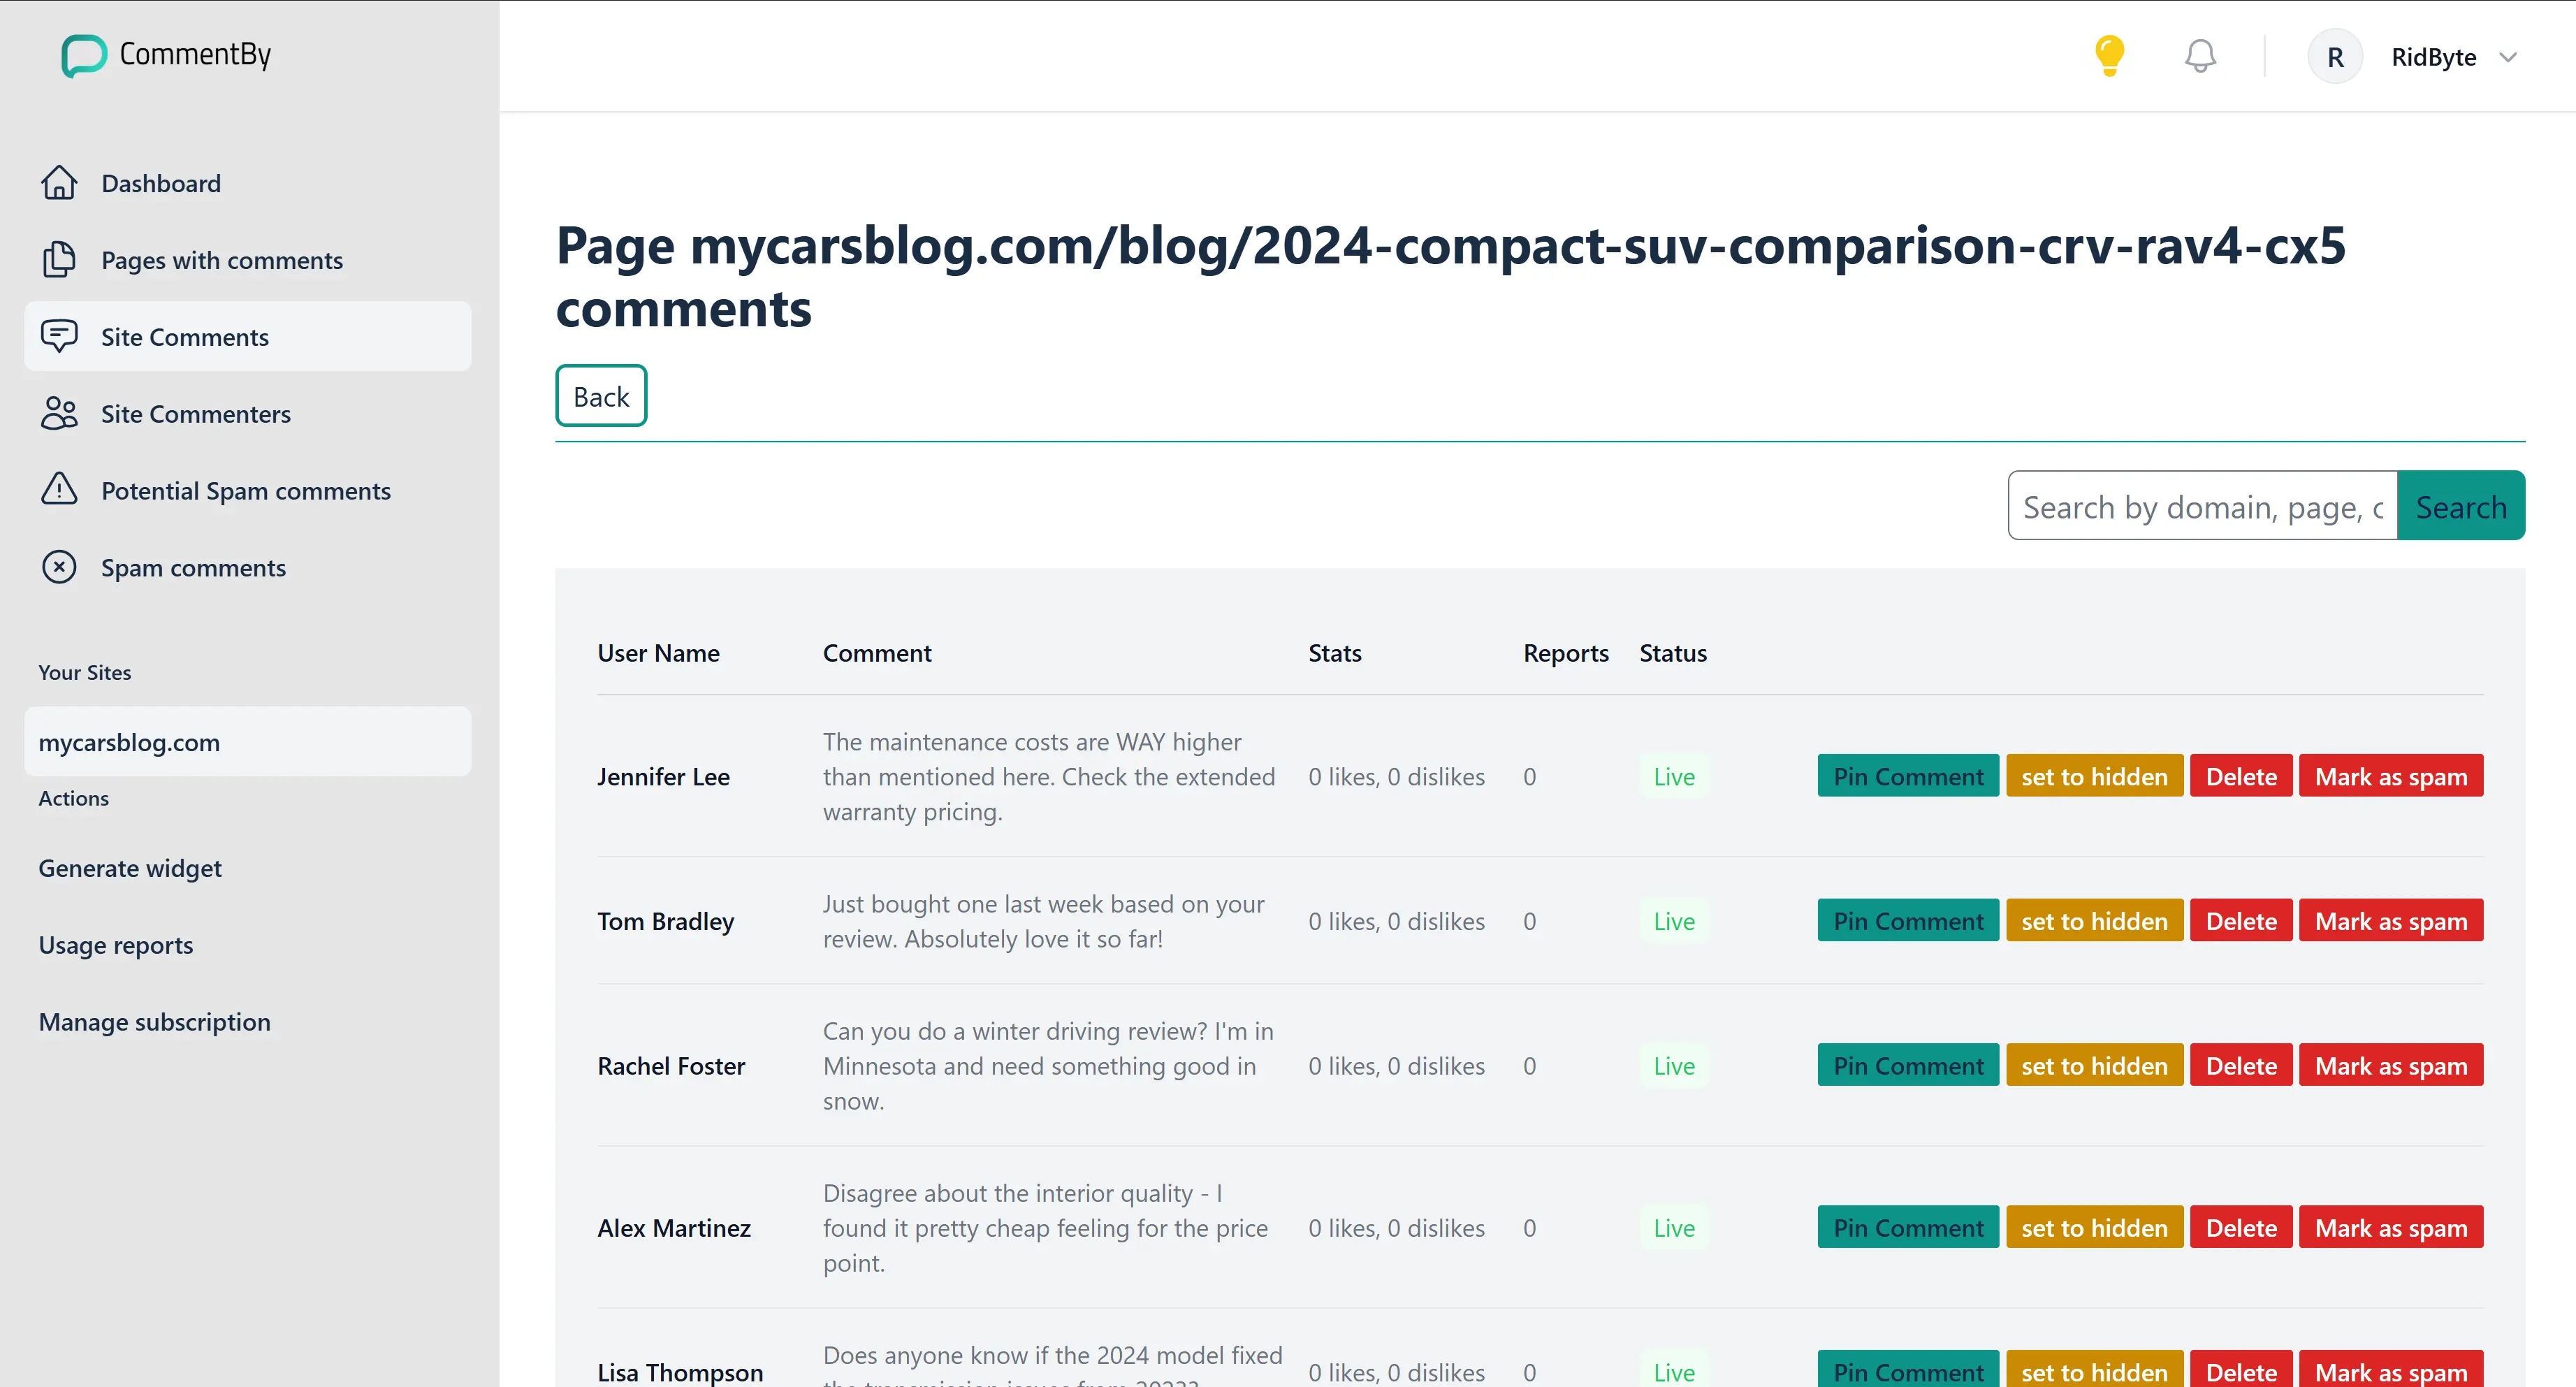Click the Site Commenters people icon
Image resolution: width=2576 pixels, height=1387 pixels.
(x=59, y=413)
